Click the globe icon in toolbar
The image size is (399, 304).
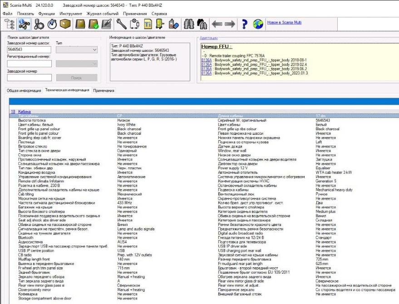click(x=258, y=24)
